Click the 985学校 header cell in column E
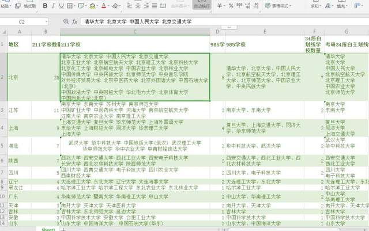The image size is (369, 231). pos(265,44)
